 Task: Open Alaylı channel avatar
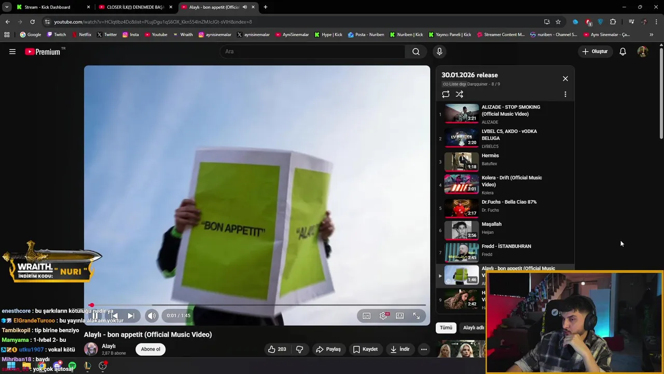[x=91, y=349]
